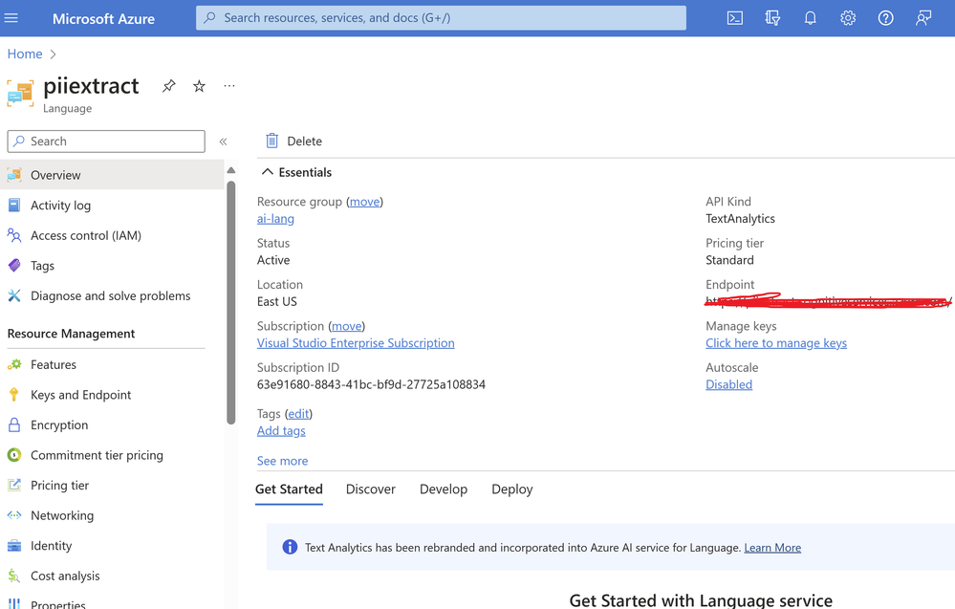
Task: Open the ai-lang resource group link
Action: [x=275, y=219]
